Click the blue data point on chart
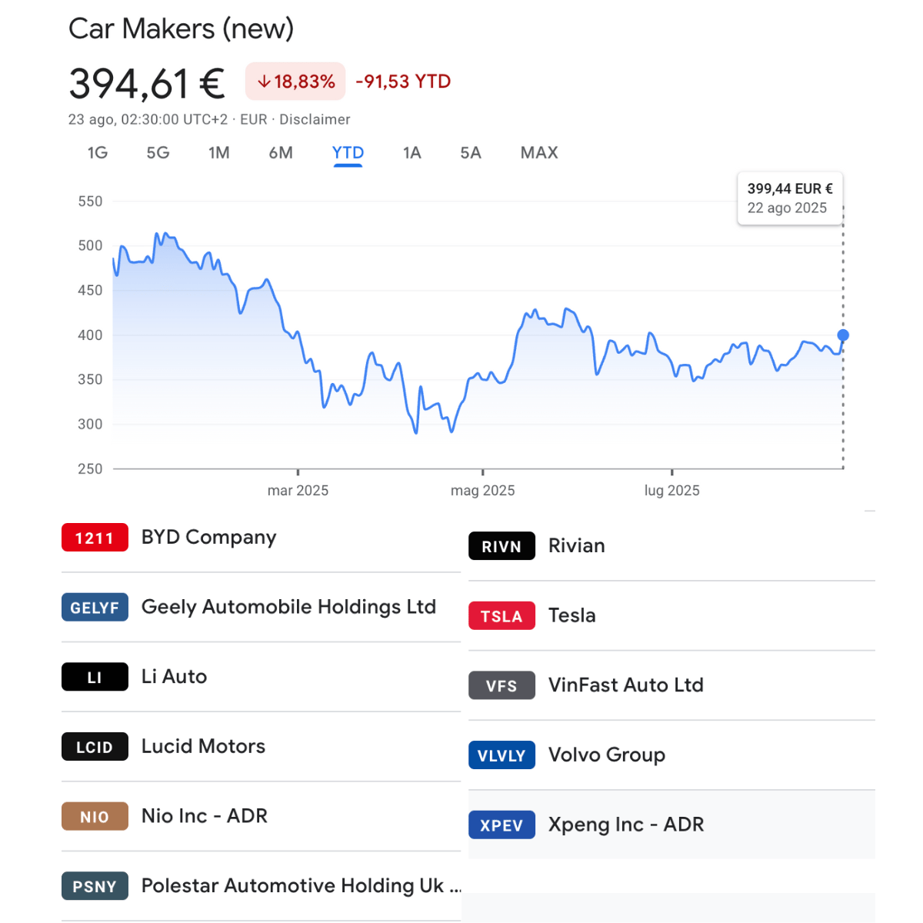The image size is (923, 923). click(843, 335)
